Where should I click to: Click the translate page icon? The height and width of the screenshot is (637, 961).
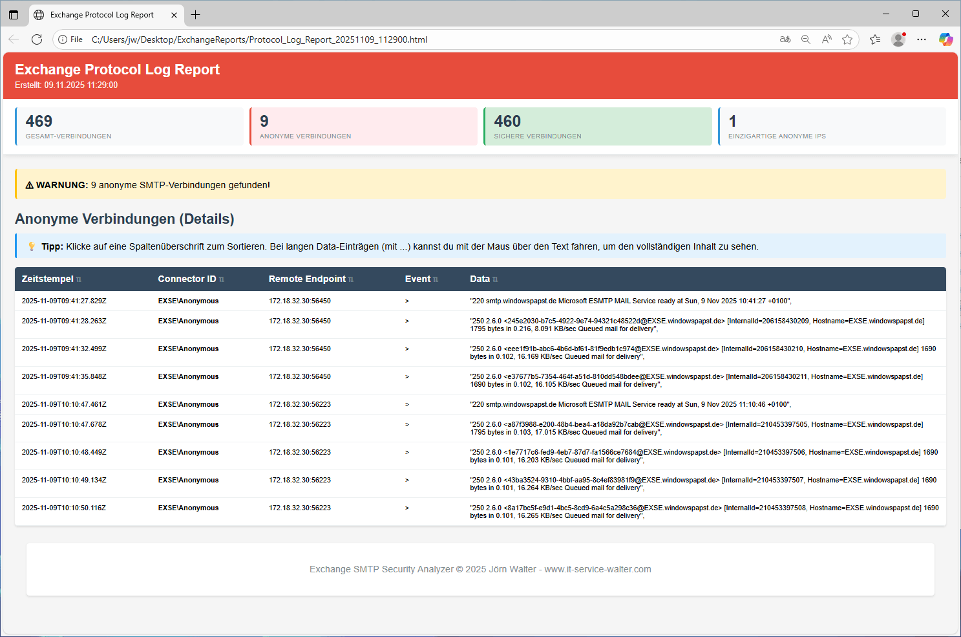pos(785,39)
